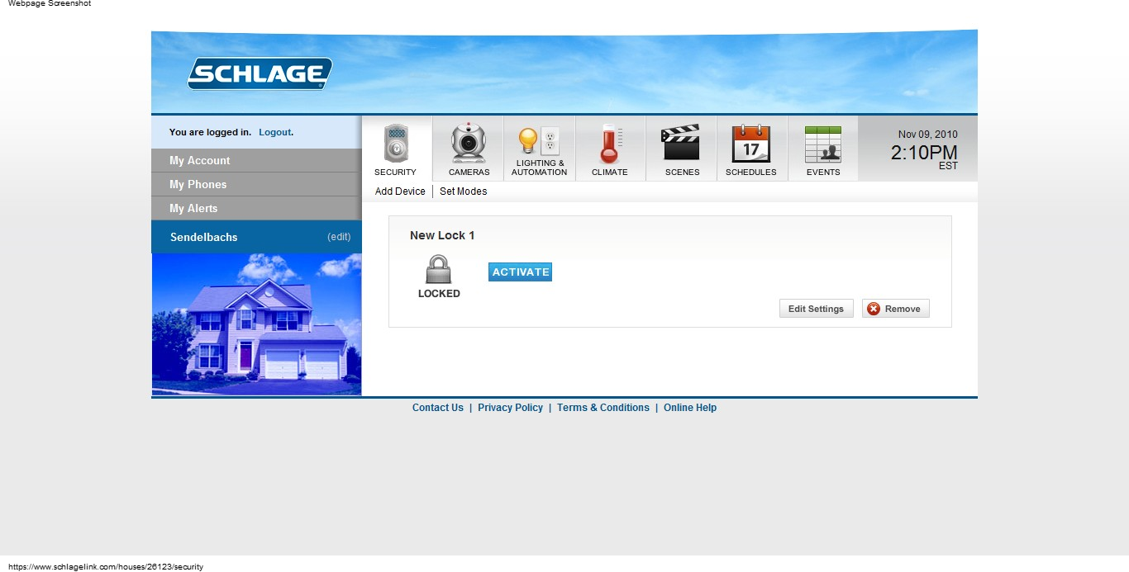Image resolution: width=1129 pixels, height=572 pixels.
Task: Go to My Account in sidebar
Action: [x=200, y=161]
